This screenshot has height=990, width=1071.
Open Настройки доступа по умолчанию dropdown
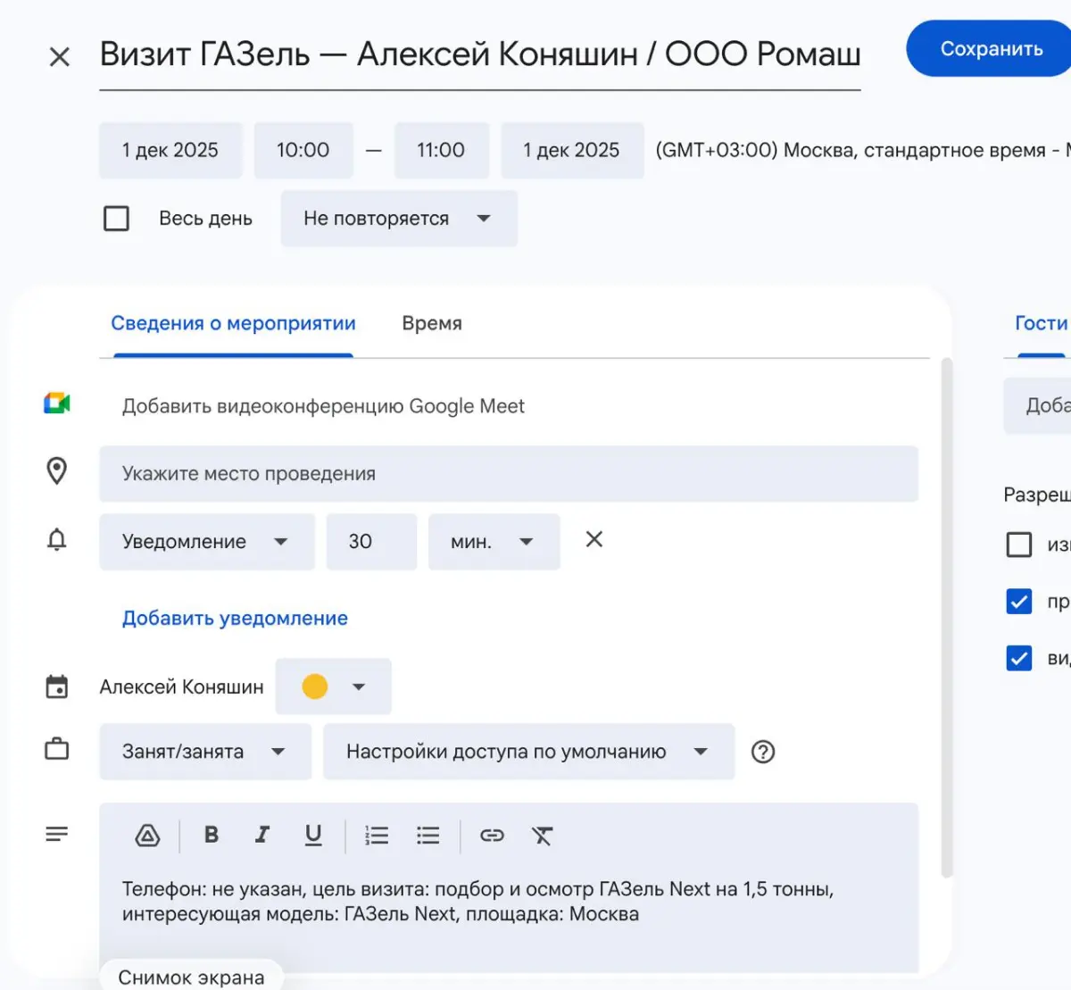528,752
